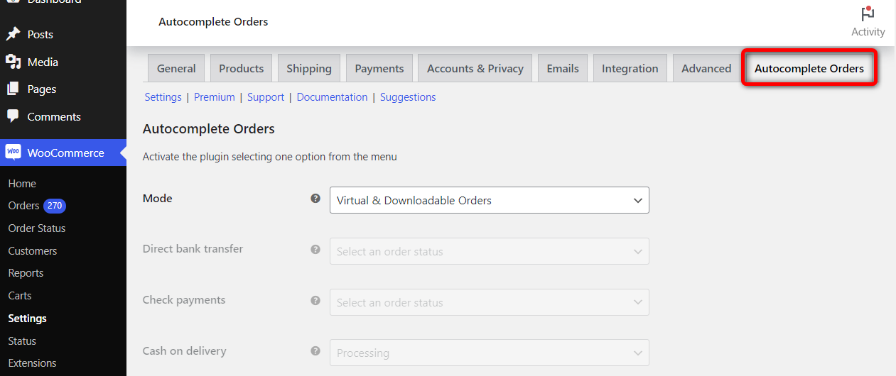Click the Cash on delivery label
The height and width of the screenshot is (376, 896).
185,351
